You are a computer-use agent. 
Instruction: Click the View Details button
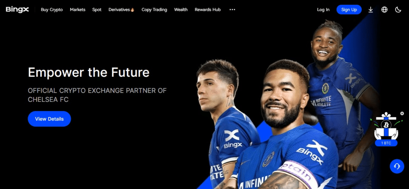coord(49,119)
